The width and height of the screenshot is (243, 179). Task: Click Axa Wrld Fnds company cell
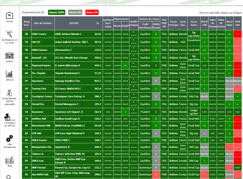[43, 174]
